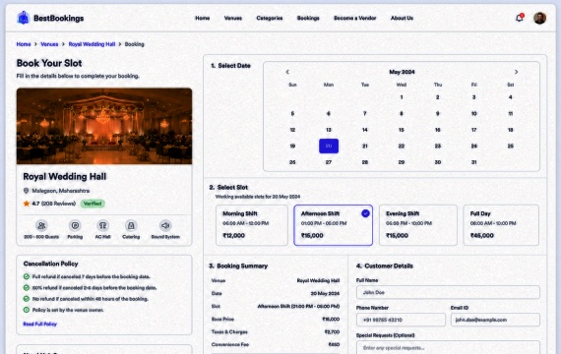
Task: Open the Categories nav item
Action: coord(270,18)
